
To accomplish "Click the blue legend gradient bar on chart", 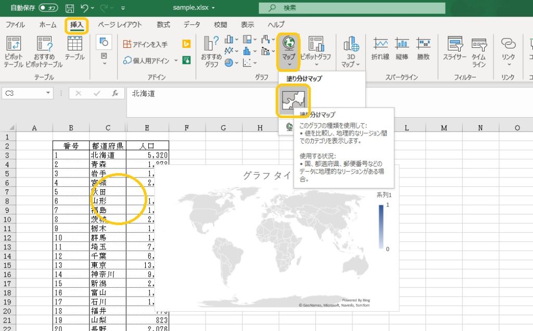I will coord(381,226).
